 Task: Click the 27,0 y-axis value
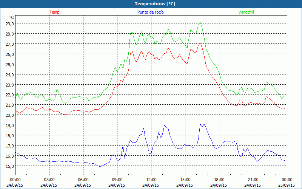point(10,44)
